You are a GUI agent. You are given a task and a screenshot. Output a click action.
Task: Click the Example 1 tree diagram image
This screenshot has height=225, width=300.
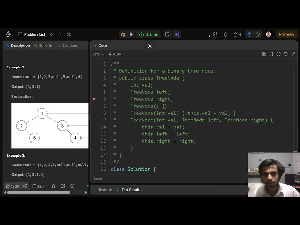click(x=50, y=126)
